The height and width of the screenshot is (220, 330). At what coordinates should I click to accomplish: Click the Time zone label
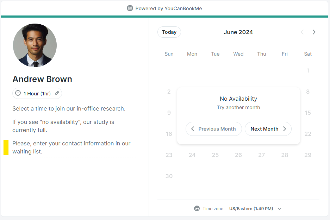coord(213,209)
